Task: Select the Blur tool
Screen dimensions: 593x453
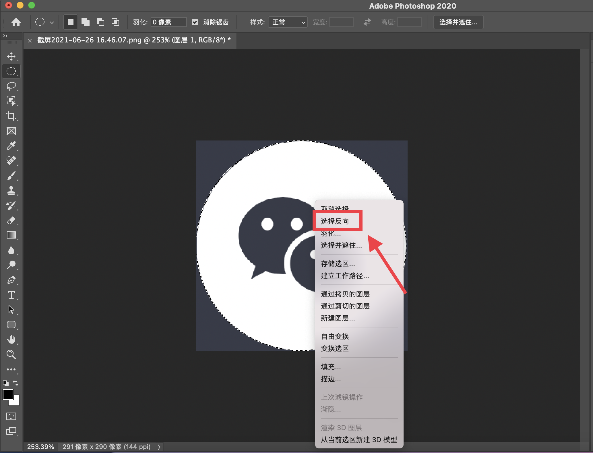Action: pos(11,250)
